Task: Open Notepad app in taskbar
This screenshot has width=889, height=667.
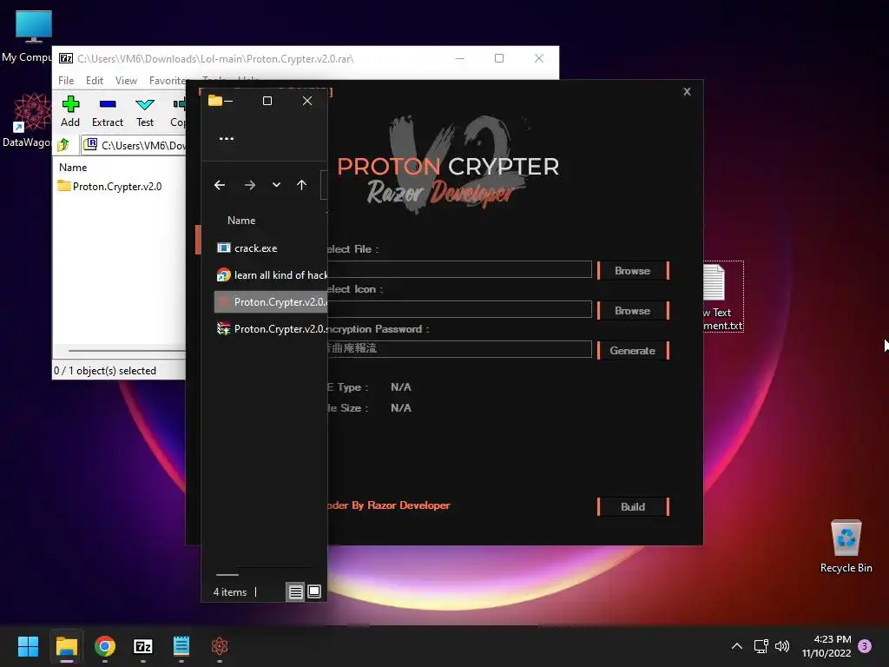Action: click(181, 646)
